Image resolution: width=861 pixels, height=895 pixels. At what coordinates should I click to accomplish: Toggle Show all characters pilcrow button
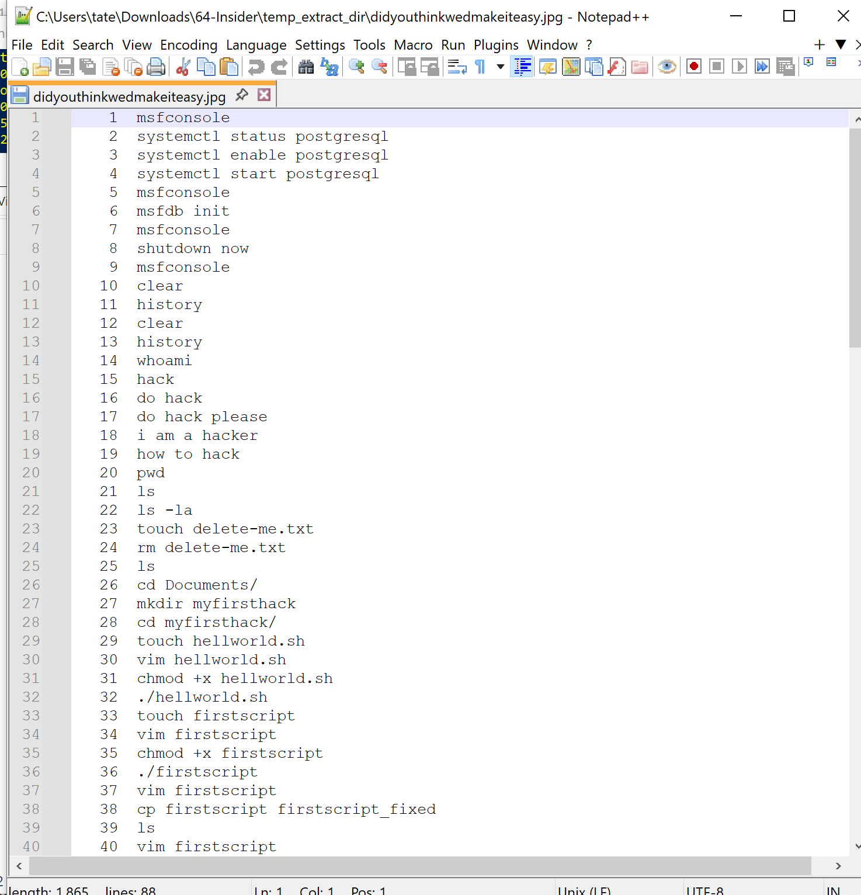[x=480, y=67]
